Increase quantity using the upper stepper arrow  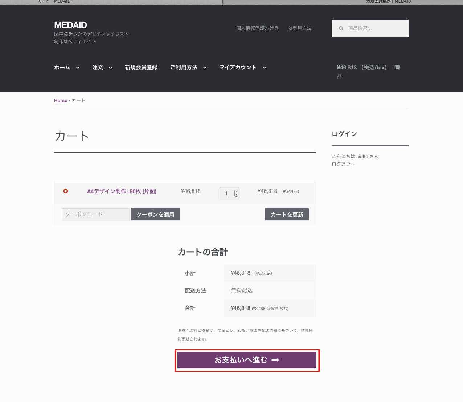click(x=236, y=191)
